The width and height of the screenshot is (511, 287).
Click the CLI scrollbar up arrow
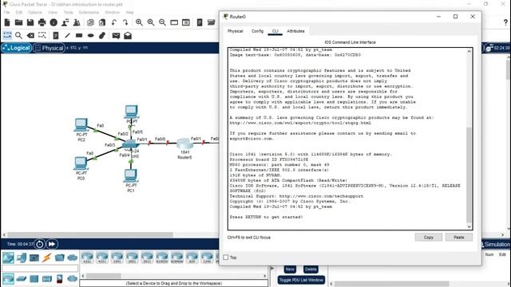469,51
